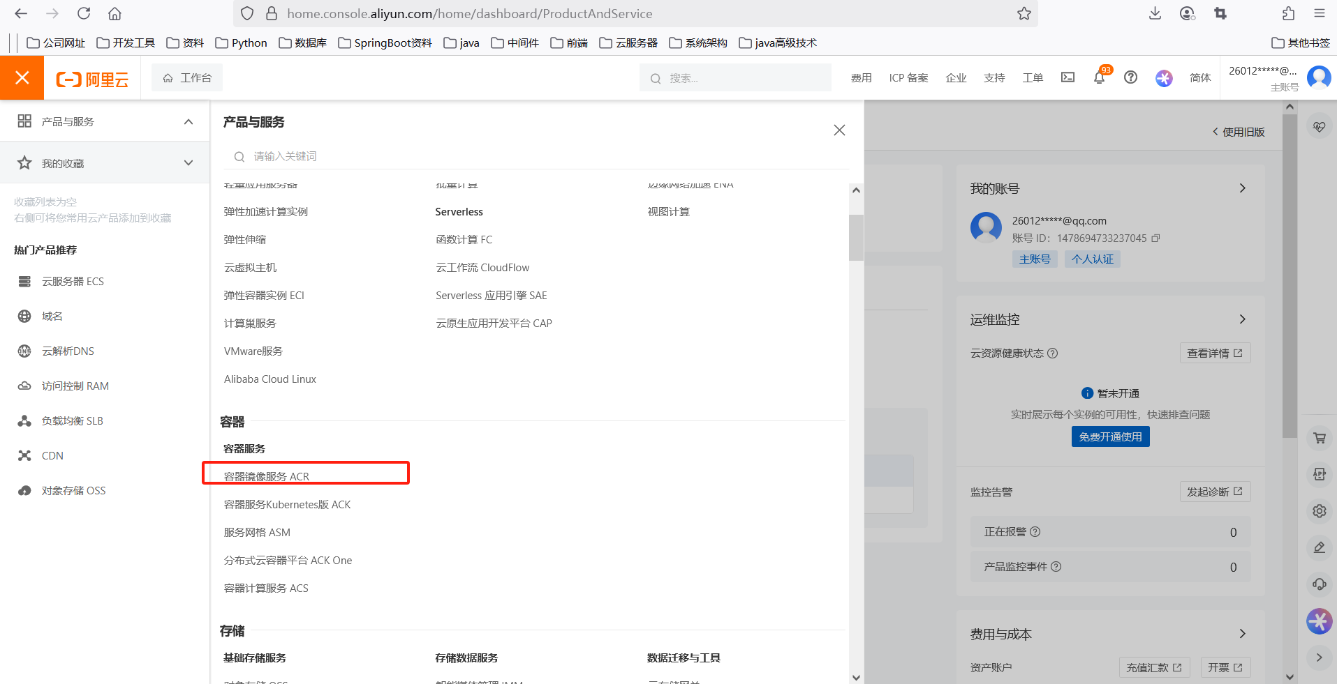Switch back with 使用旧版 link
Viewport: 1337px width, 684px height.
tap(1239, 132)
